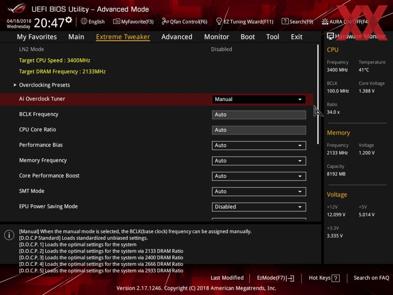Screen dimensions: 393x295
Task: Click EzMode(F7) button
Action: point(276,278)
